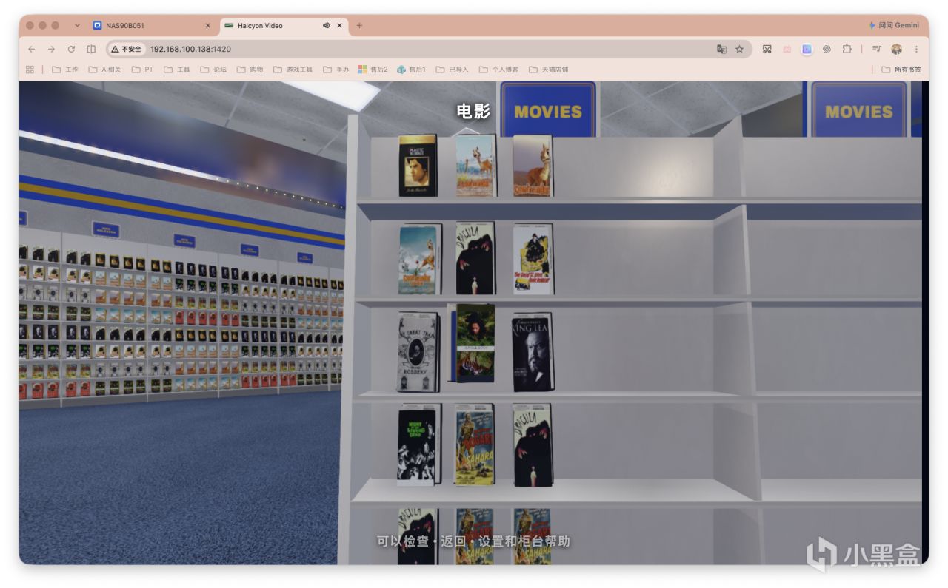Open the 购物 bookmark folder
Image resolution: width=948 pixels, height=588 pixels.
250,70
